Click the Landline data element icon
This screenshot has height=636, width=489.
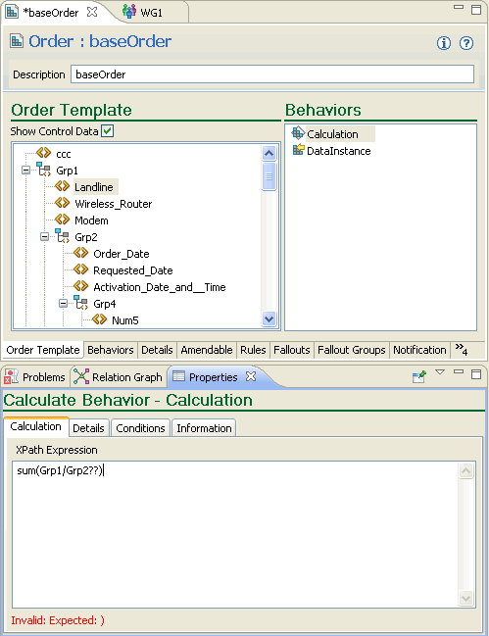tap(62, 186)
